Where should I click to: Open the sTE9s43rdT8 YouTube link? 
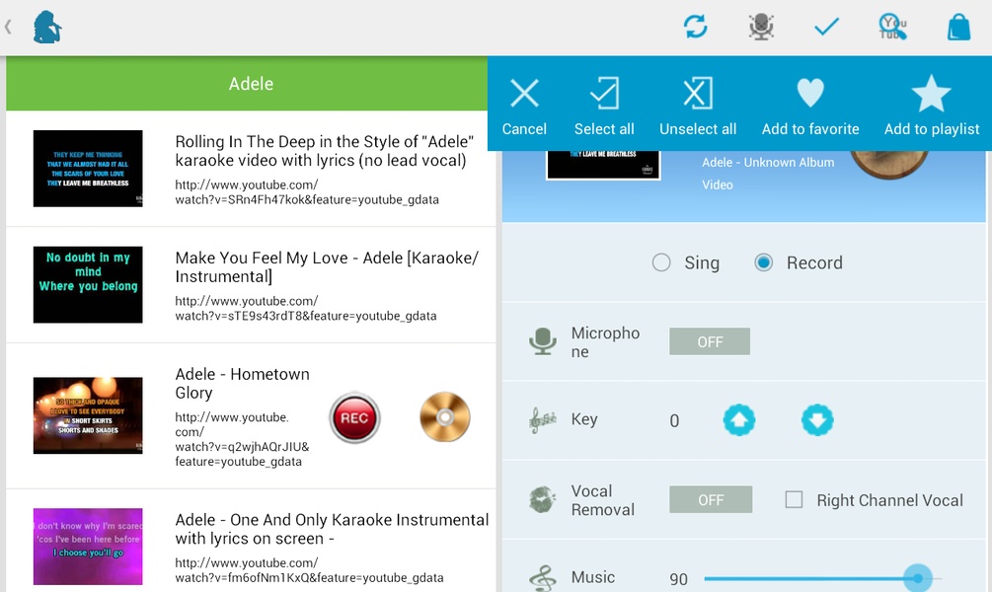tap(306, 308)
